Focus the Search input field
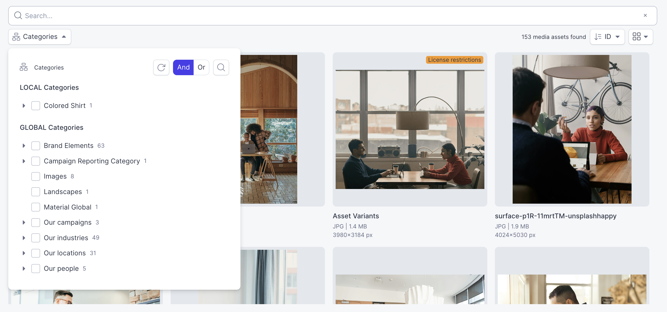The width and height of the screenshot is (667, 314). point(333,16)
